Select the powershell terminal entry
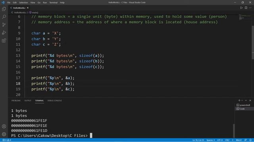Screen dimensions: 254x142 point(244,105)
